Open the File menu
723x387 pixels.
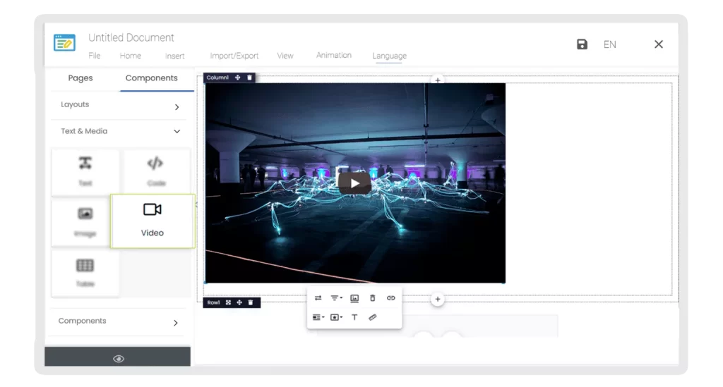pos(95,56)
